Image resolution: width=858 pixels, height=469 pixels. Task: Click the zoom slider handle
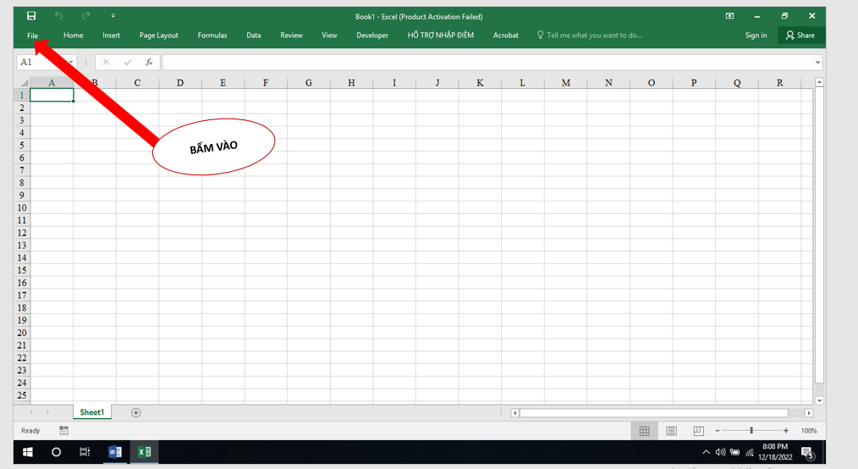[x=751, y=431]
